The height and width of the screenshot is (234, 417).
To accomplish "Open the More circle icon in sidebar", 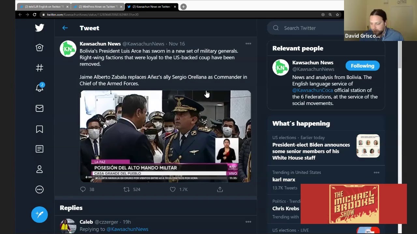I will (39, 189).
